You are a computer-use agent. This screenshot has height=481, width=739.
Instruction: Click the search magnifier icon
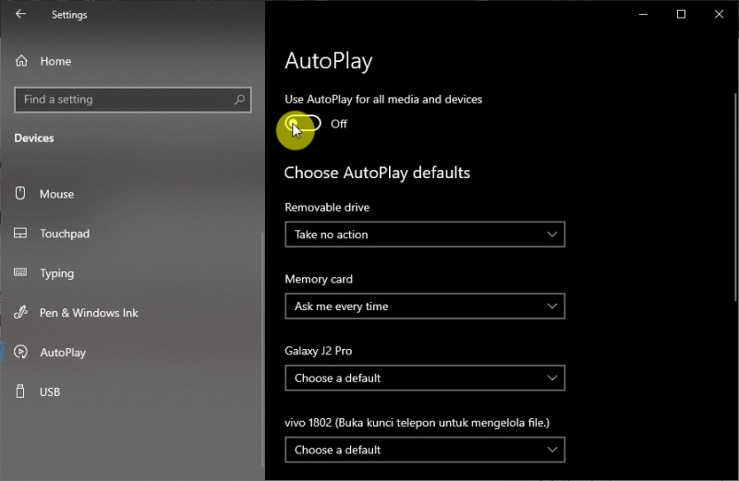coord(239,100)
